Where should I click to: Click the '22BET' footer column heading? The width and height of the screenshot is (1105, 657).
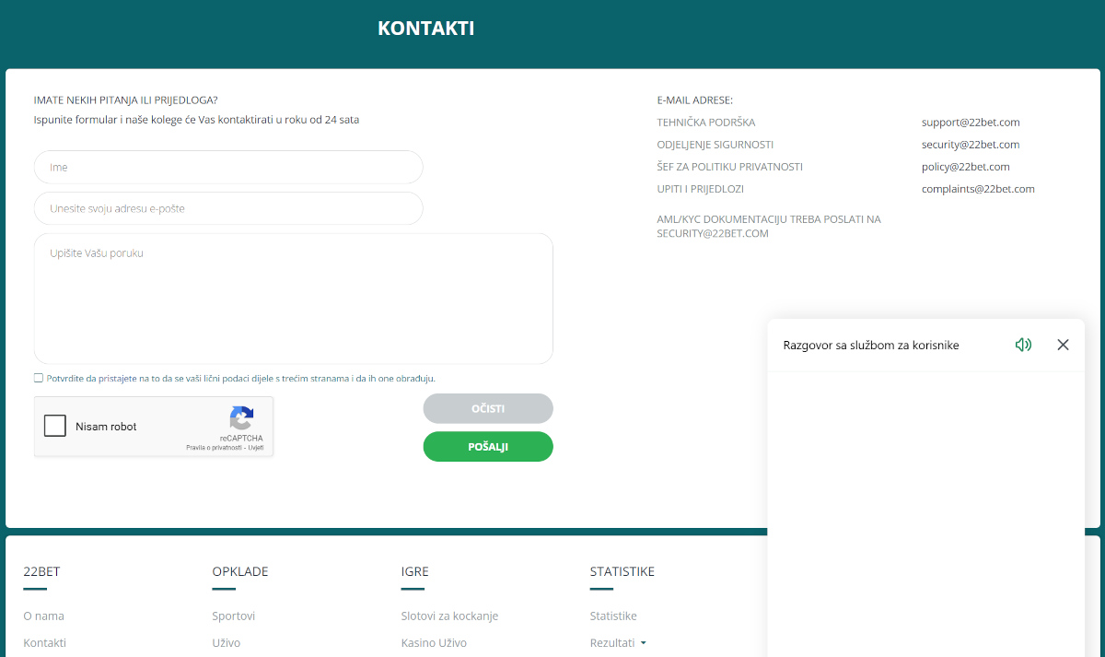tap(41, 571)
